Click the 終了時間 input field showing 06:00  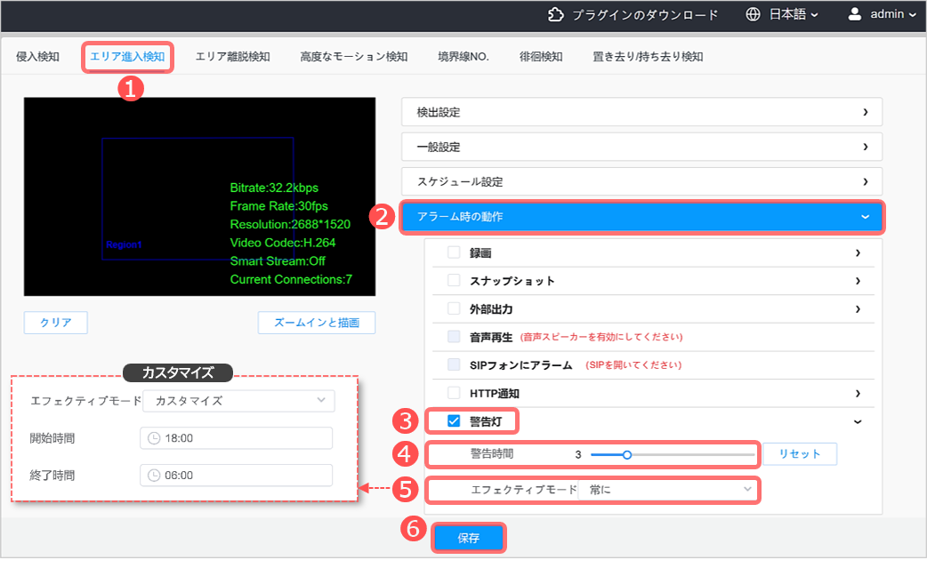(x=236, y=476)
